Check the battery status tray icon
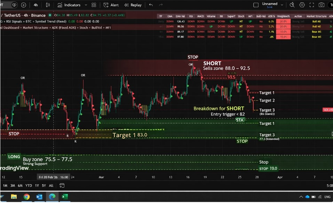Screen dimensions: 333x203 (x=314, y=197)
